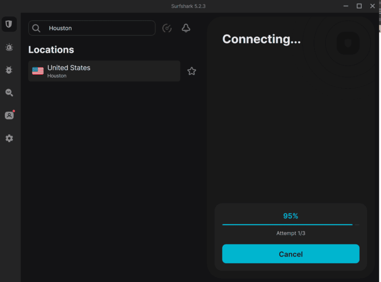
Task: Click the shield logo in the Connecting panel
Action: coord(347,44)
